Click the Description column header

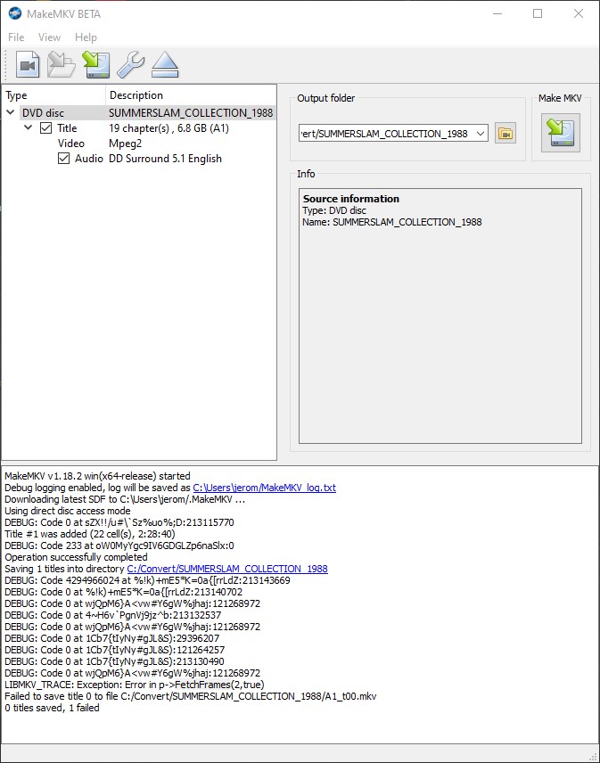[136, 95]
